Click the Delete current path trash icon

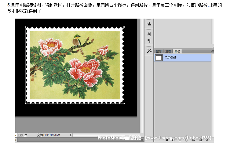point(207,140)
